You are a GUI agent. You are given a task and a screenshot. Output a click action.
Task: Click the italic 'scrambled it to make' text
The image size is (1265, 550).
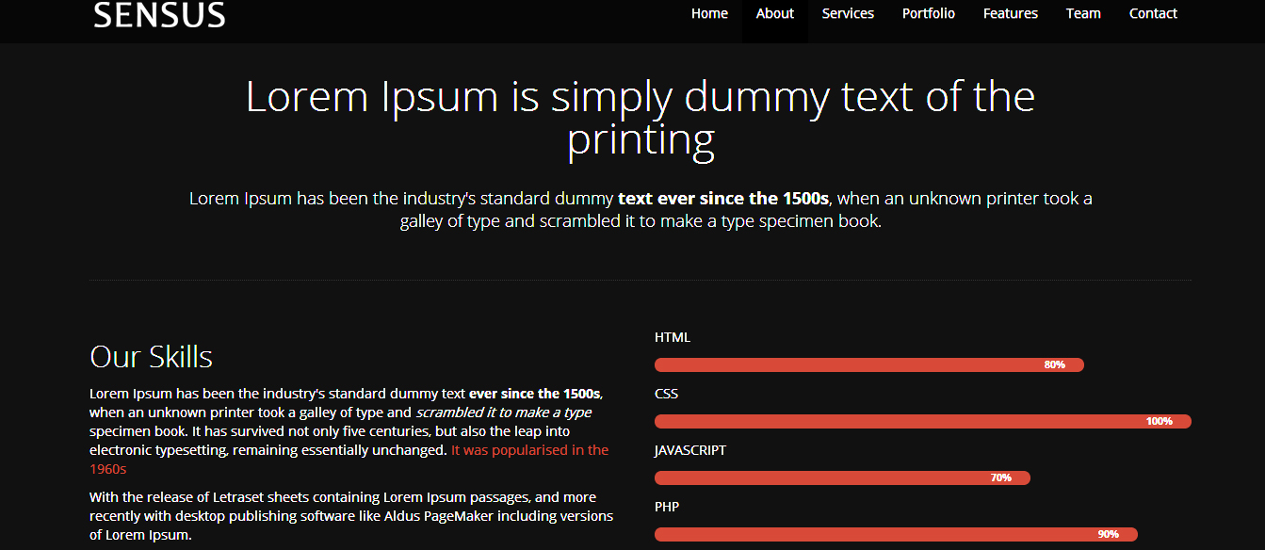(503, 412)
